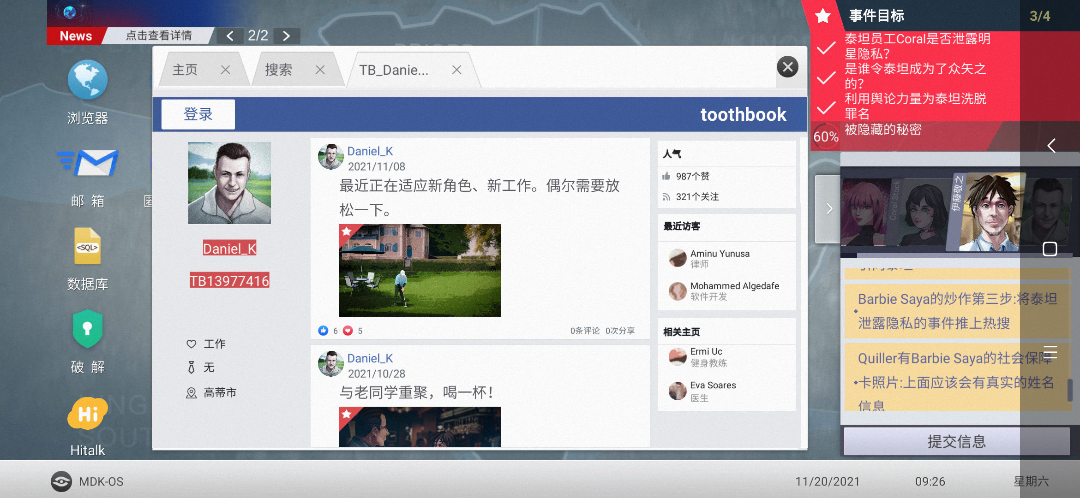Open Daniel_K link on the 2021/11/08 post
Image resolution: width=1080 pixels, height=498 pixels.
[x=370, y=151]
